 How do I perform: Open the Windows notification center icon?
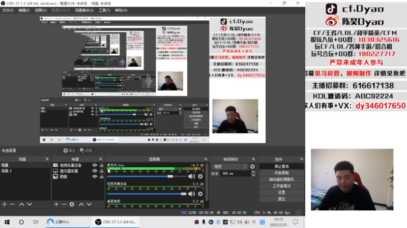click(x=296, y=222)
